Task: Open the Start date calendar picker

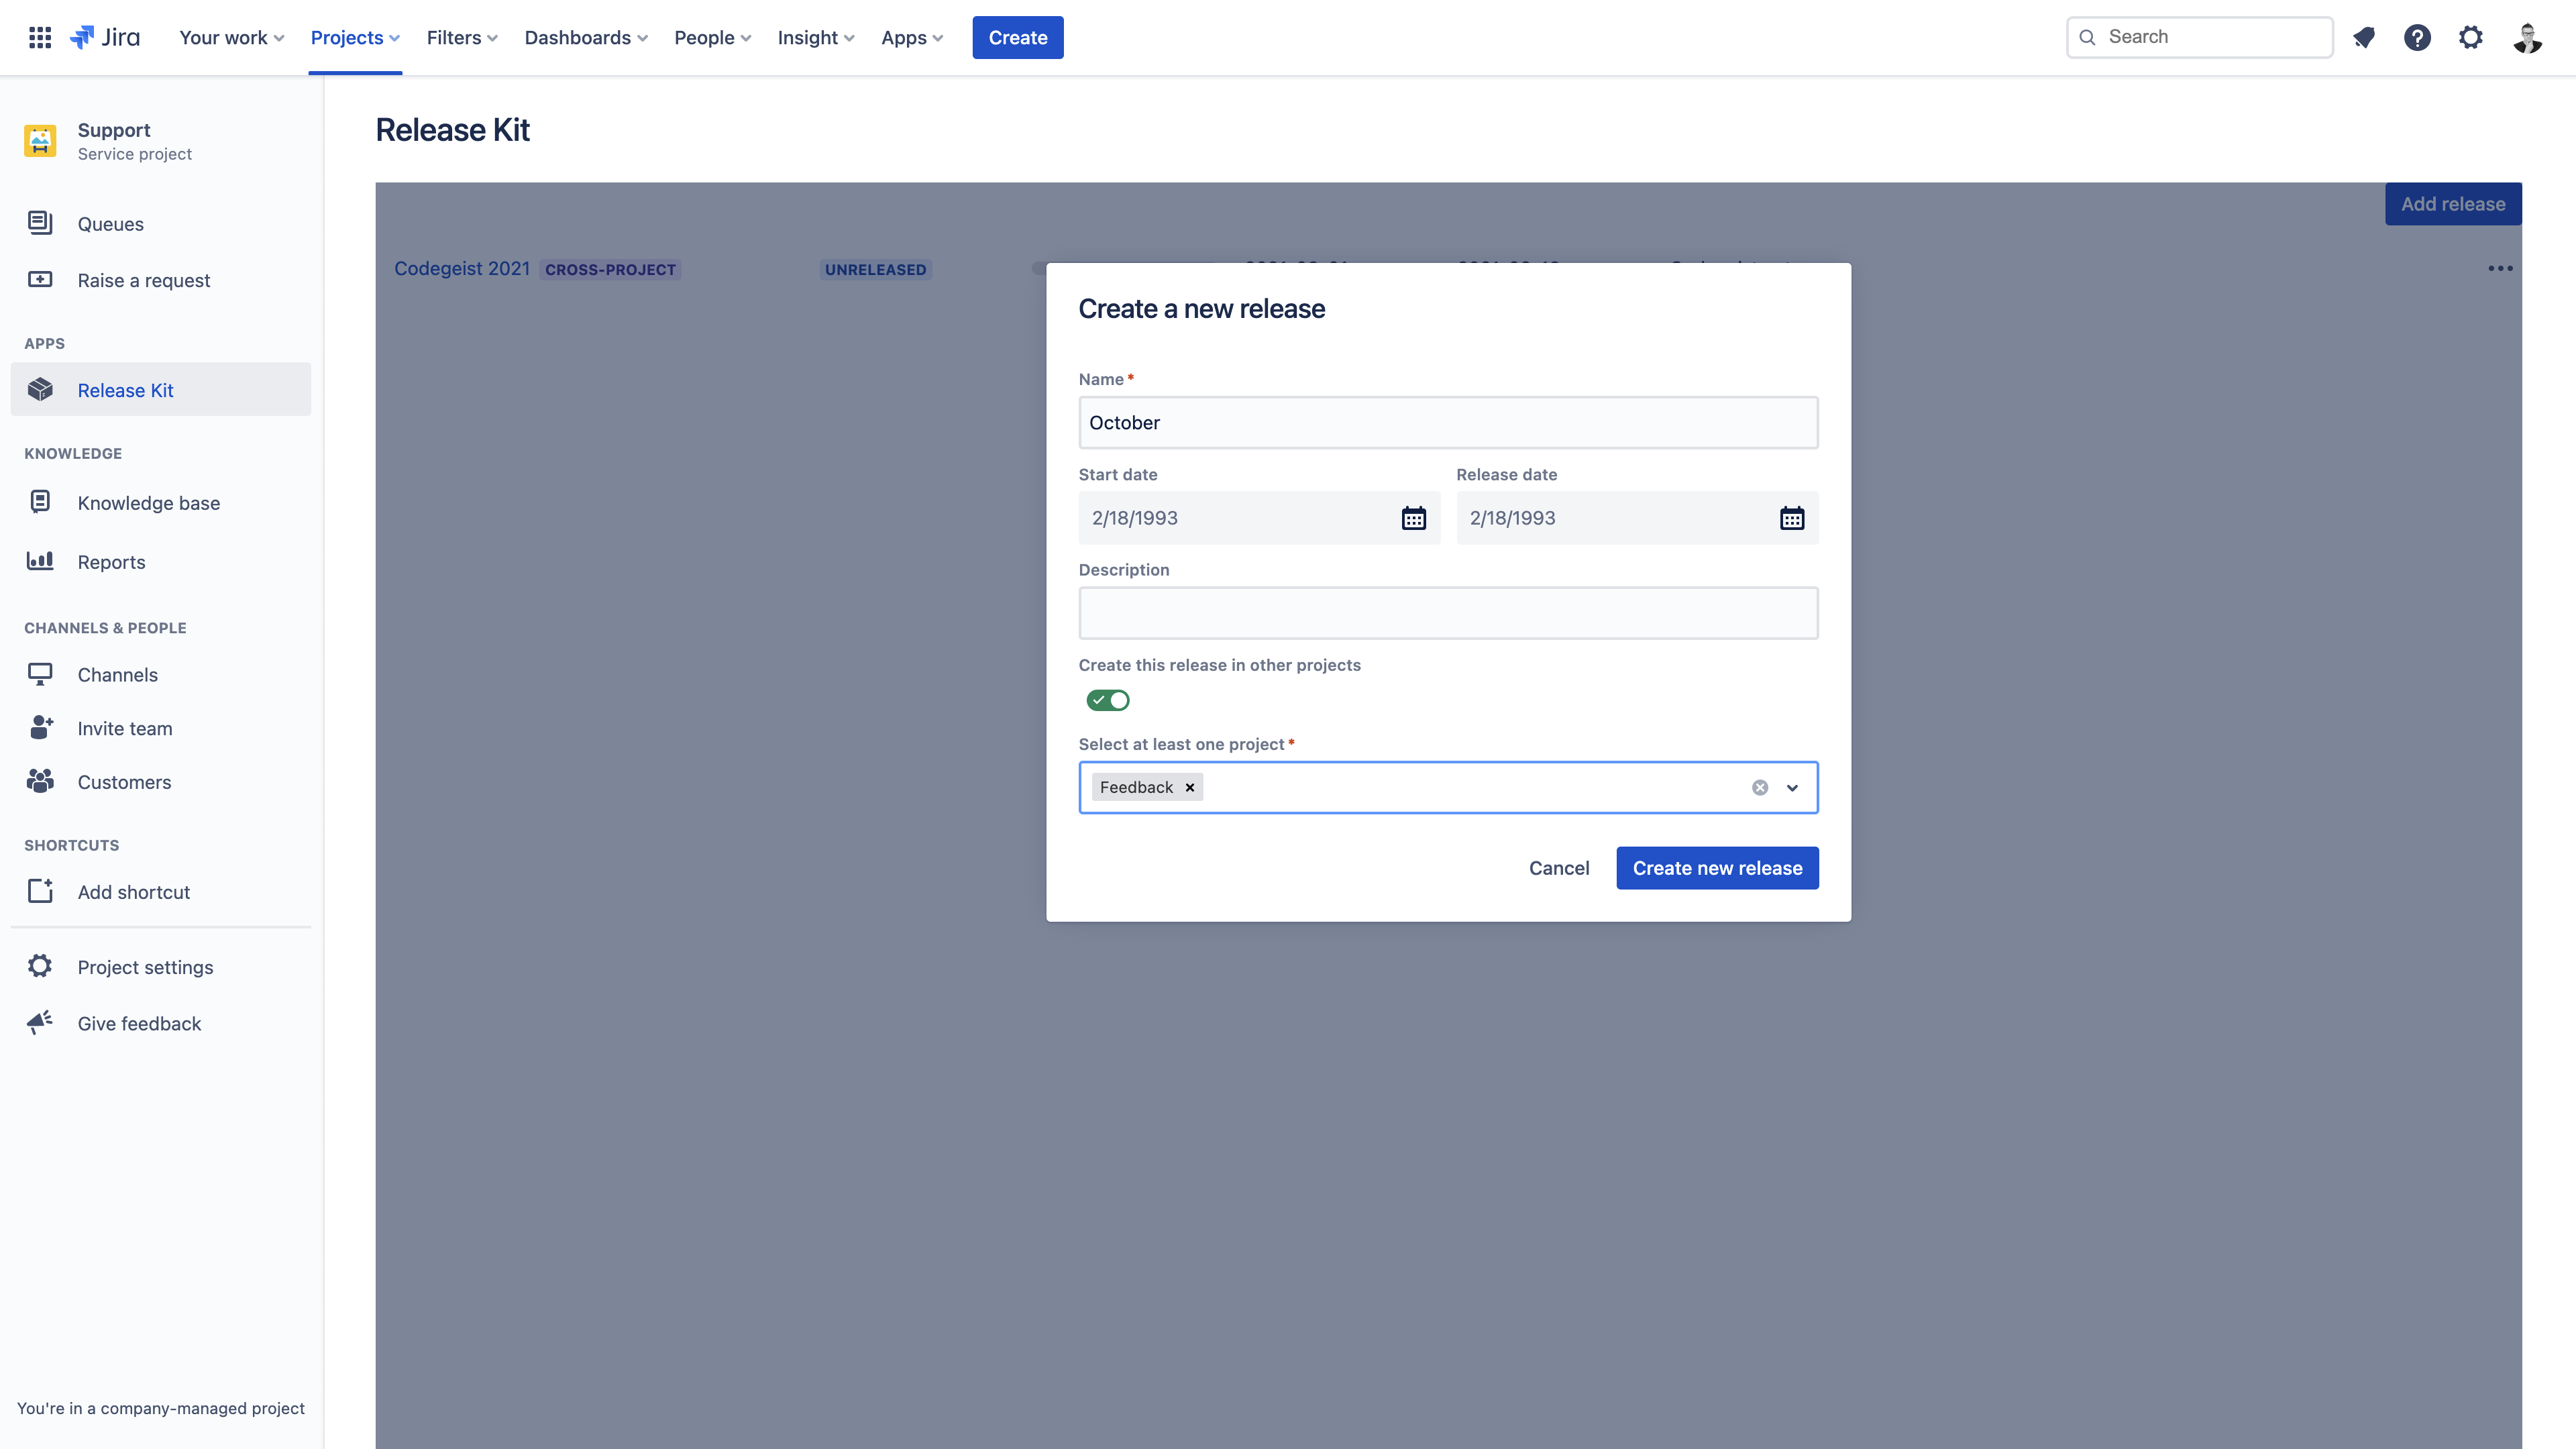Action: tap(1413, 518)
